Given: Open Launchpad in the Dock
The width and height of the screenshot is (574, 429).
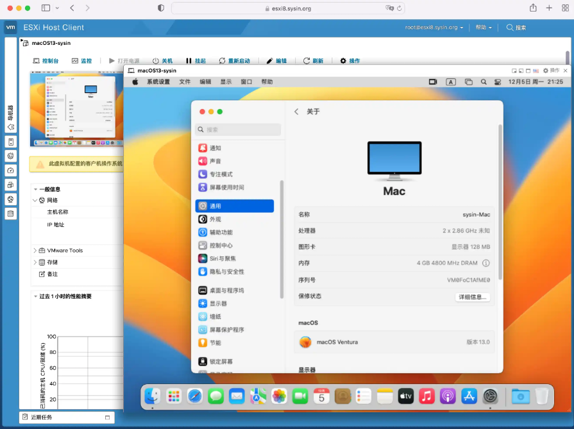Looking at the screenshot, I should point(174,396).
